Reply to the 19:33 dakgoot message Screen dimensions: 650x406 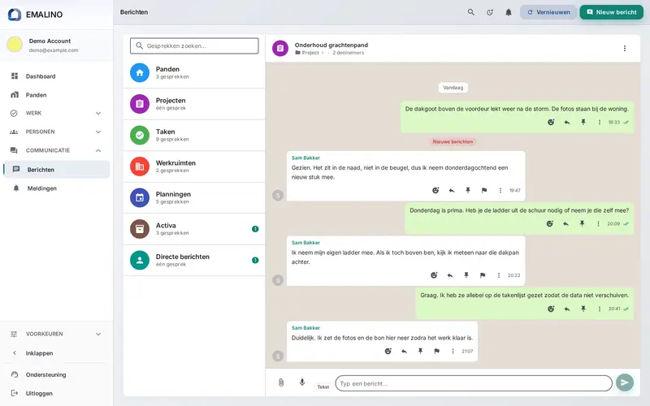[x=567, y=123]
